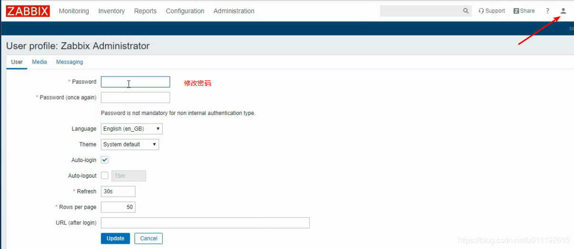Enable the Auto-logout checkbox
This screenshot has height=249, width=574.
pos(105,176)
